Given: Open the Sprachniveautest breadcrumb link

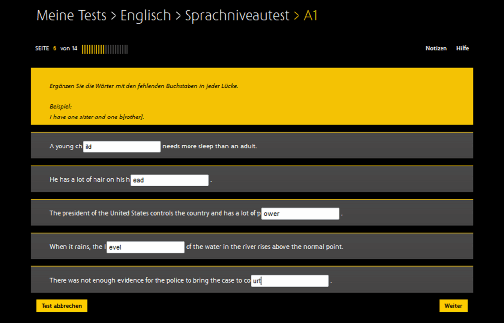Looking at the screenshot, I should pyautogui.click(x=237, y=16).
